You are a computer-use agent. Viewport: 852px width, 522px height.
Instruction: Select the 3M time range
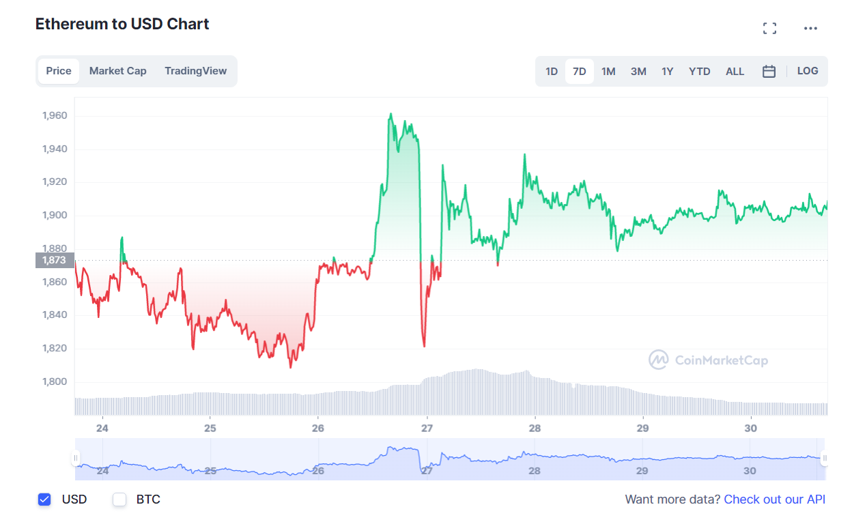(x=638, y=71)
